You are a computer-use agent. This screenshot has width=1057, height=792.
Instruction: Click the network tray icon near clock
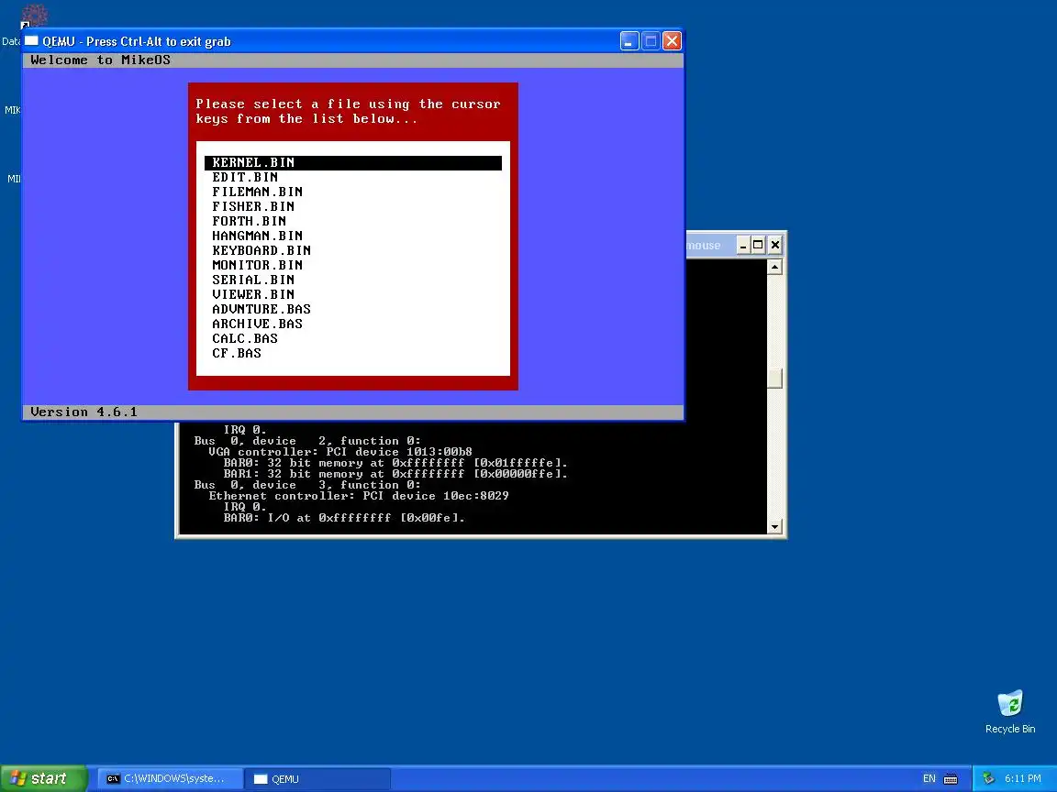coord(989,778)
